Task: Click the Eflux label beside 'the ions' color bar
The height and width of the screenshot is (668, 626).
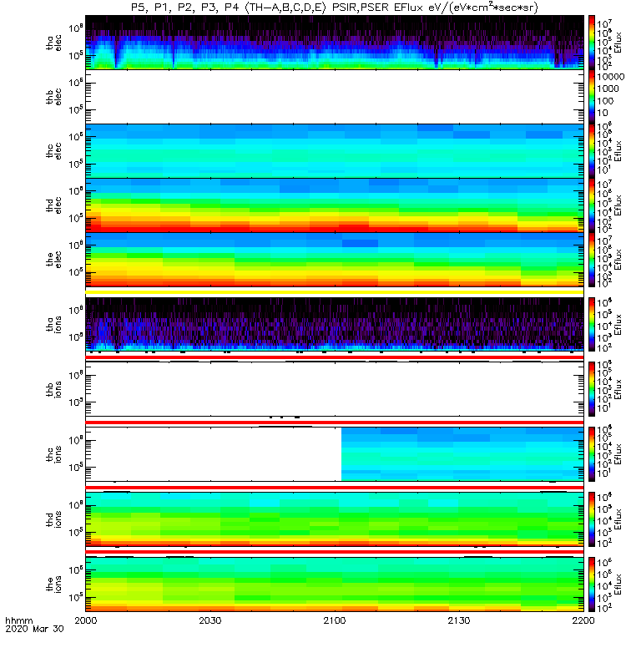Action: point(618,584)
